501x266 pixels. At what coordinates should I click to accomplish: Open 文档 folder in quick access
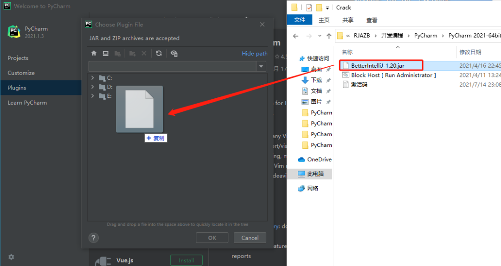click(316, 91)
